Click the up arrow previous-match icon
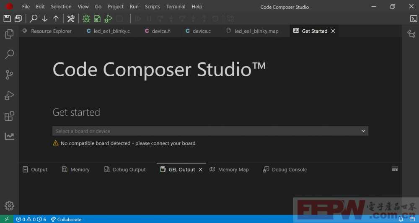Viewport: 419px width, 223px height. click(56, 18)
